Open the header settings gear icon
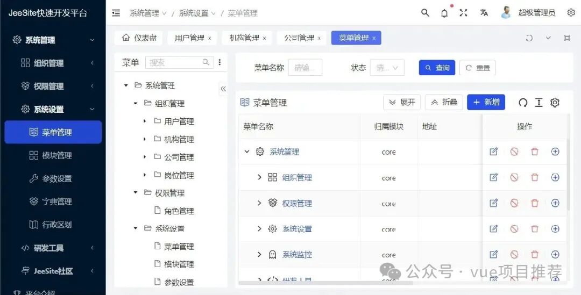The image size is (581, 295). point(571,13)
